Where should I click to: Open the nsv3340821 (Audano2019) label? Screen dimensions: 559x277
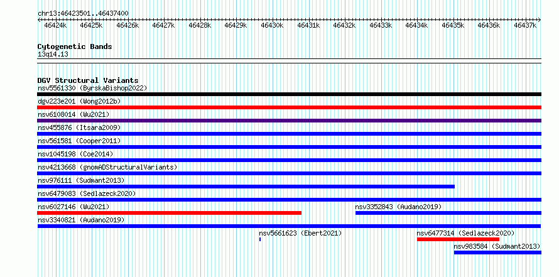tap(81, 220)
